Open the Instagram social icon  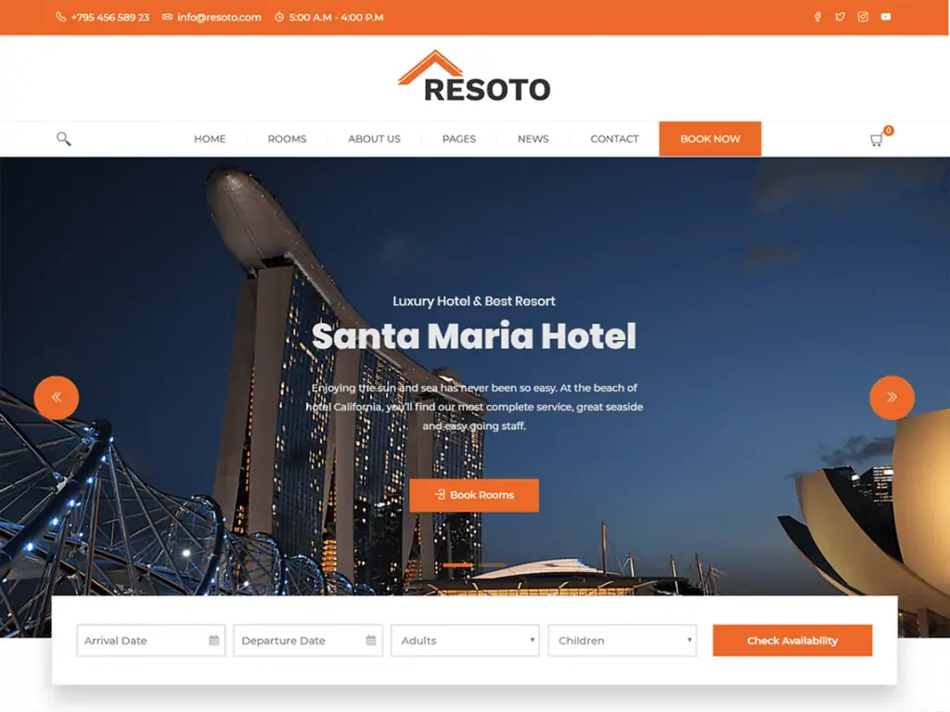863,17
